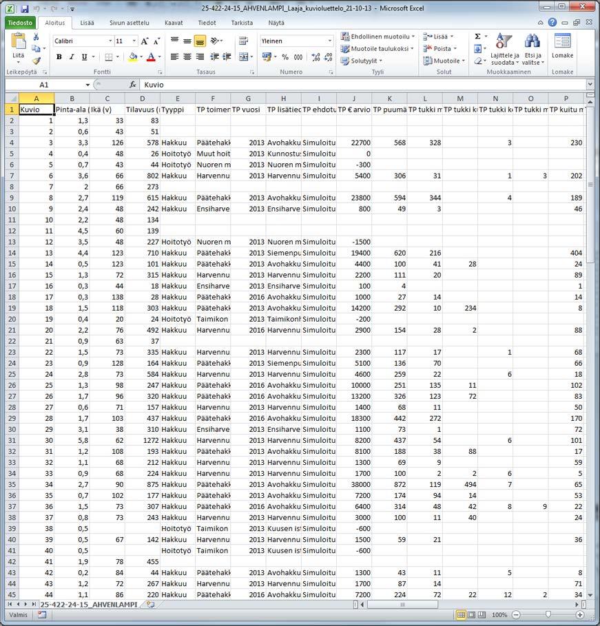600x626 pixels.
Task: Toggle Underline formatting
Action: coord(84,57)
